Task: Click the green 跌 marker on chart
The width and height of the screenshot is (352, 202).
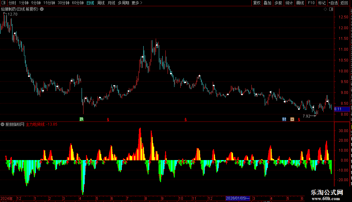Action: coord(82,119)
